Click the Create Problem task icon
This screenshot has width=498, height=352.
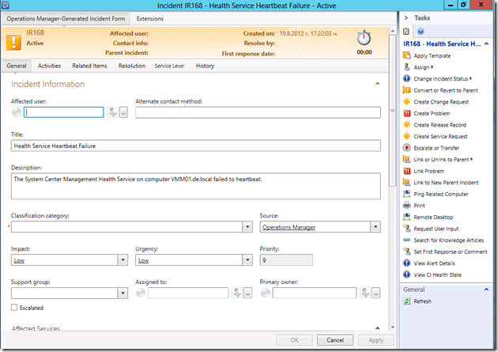tap(406, 114)
